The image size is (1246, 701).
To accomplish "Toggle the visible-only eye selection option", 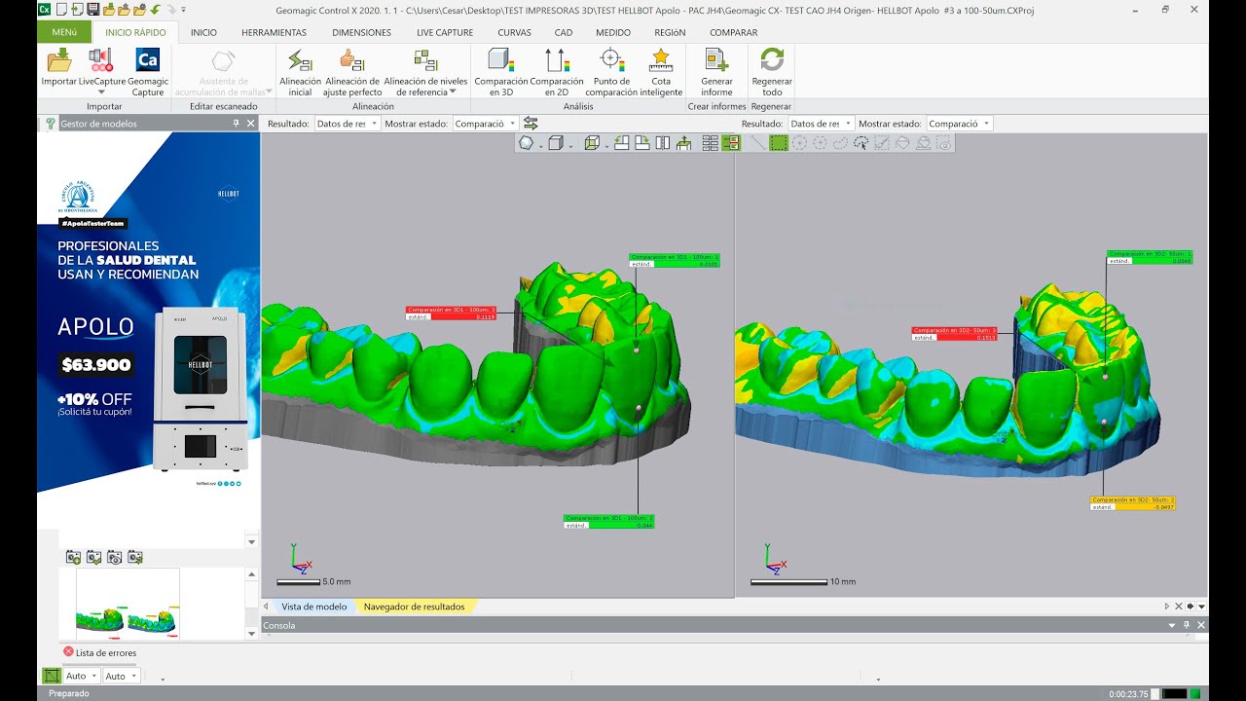I will [x=943, y=143].
